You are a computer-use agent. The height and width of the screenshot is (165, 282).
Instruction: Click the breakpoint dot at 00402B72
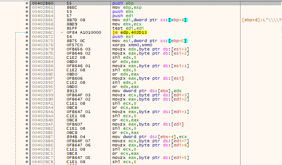click(x=27, y=36)
